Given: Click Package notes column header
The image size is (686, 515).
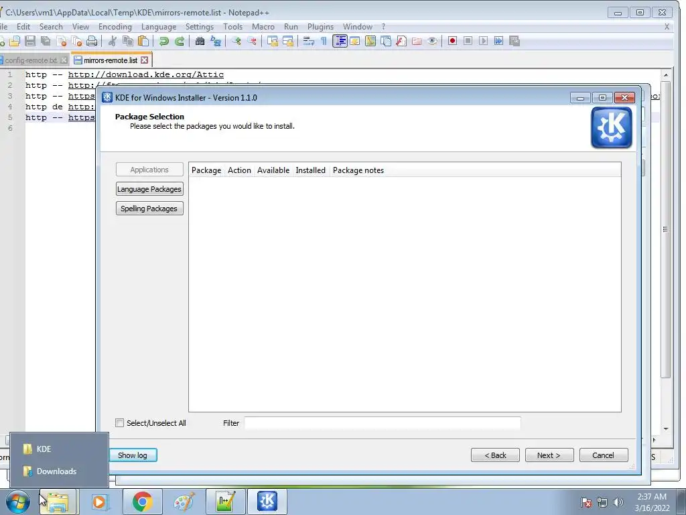Looking at the screenshot, I should click(x=358, y=170).
